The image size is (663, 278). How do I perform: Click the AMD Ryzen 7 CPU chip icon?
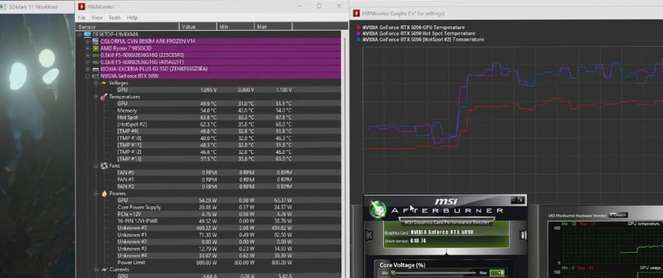click(95, 48)
